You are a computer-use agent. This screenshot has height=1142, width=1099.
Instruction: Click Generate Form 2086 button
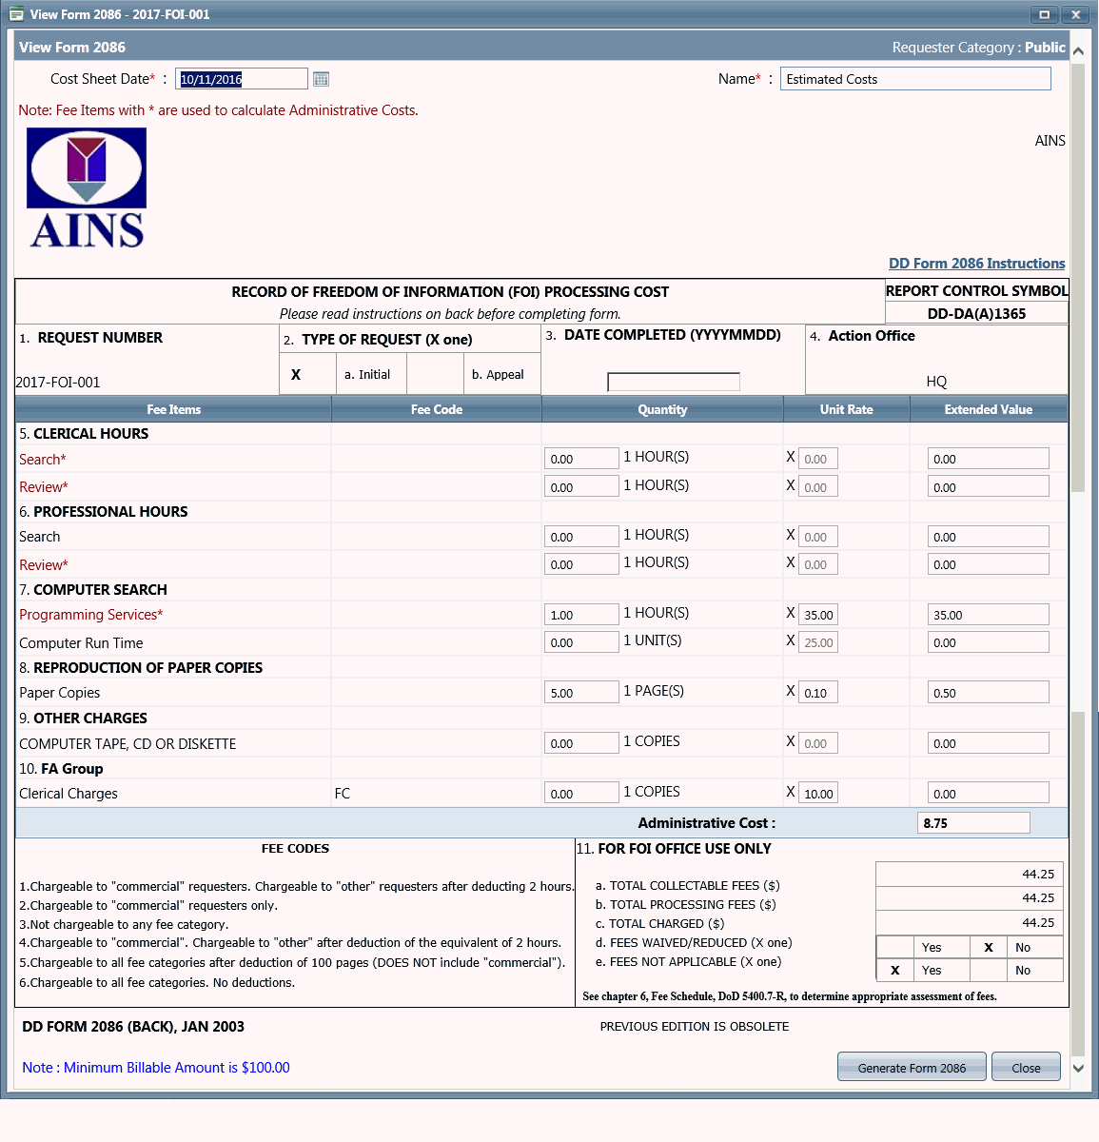click(912, 1068)
